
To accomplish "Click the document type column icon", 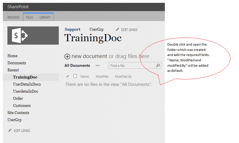I will [75, 76].
